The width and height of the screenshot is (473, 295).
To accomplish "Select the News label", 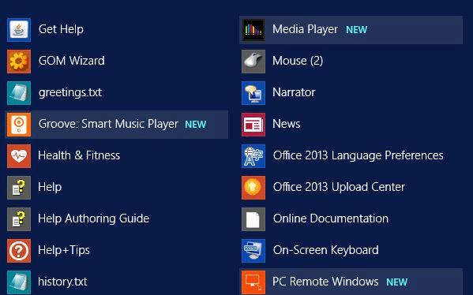I will (287, 124).
